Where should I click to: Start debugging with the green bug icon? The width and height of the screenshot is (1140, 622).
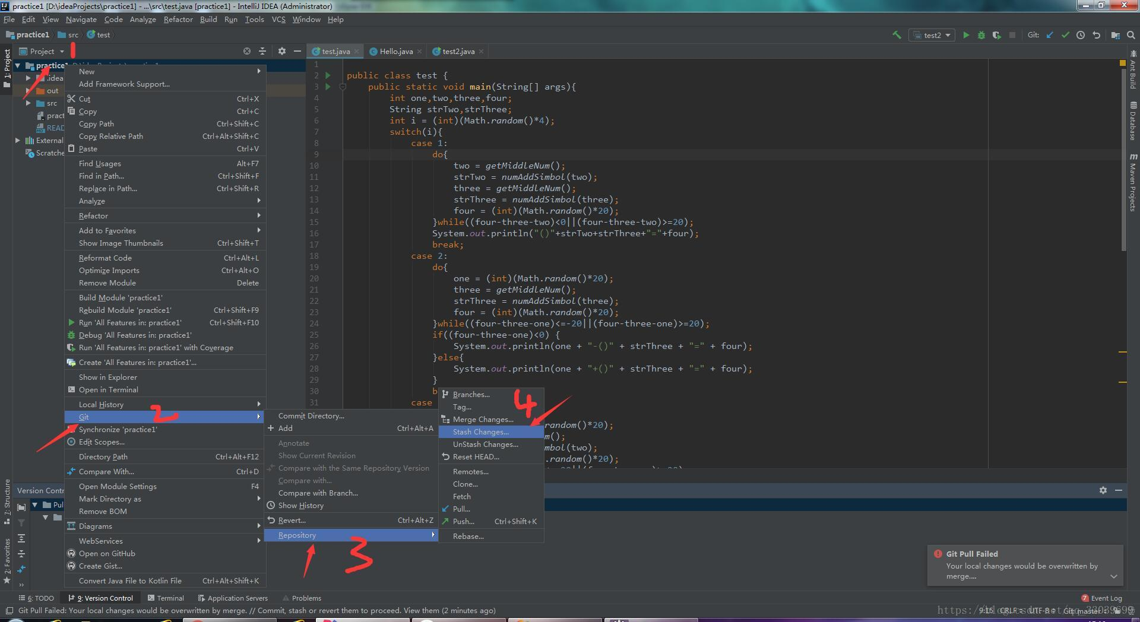pyautogui.click(x=981, y=35)
